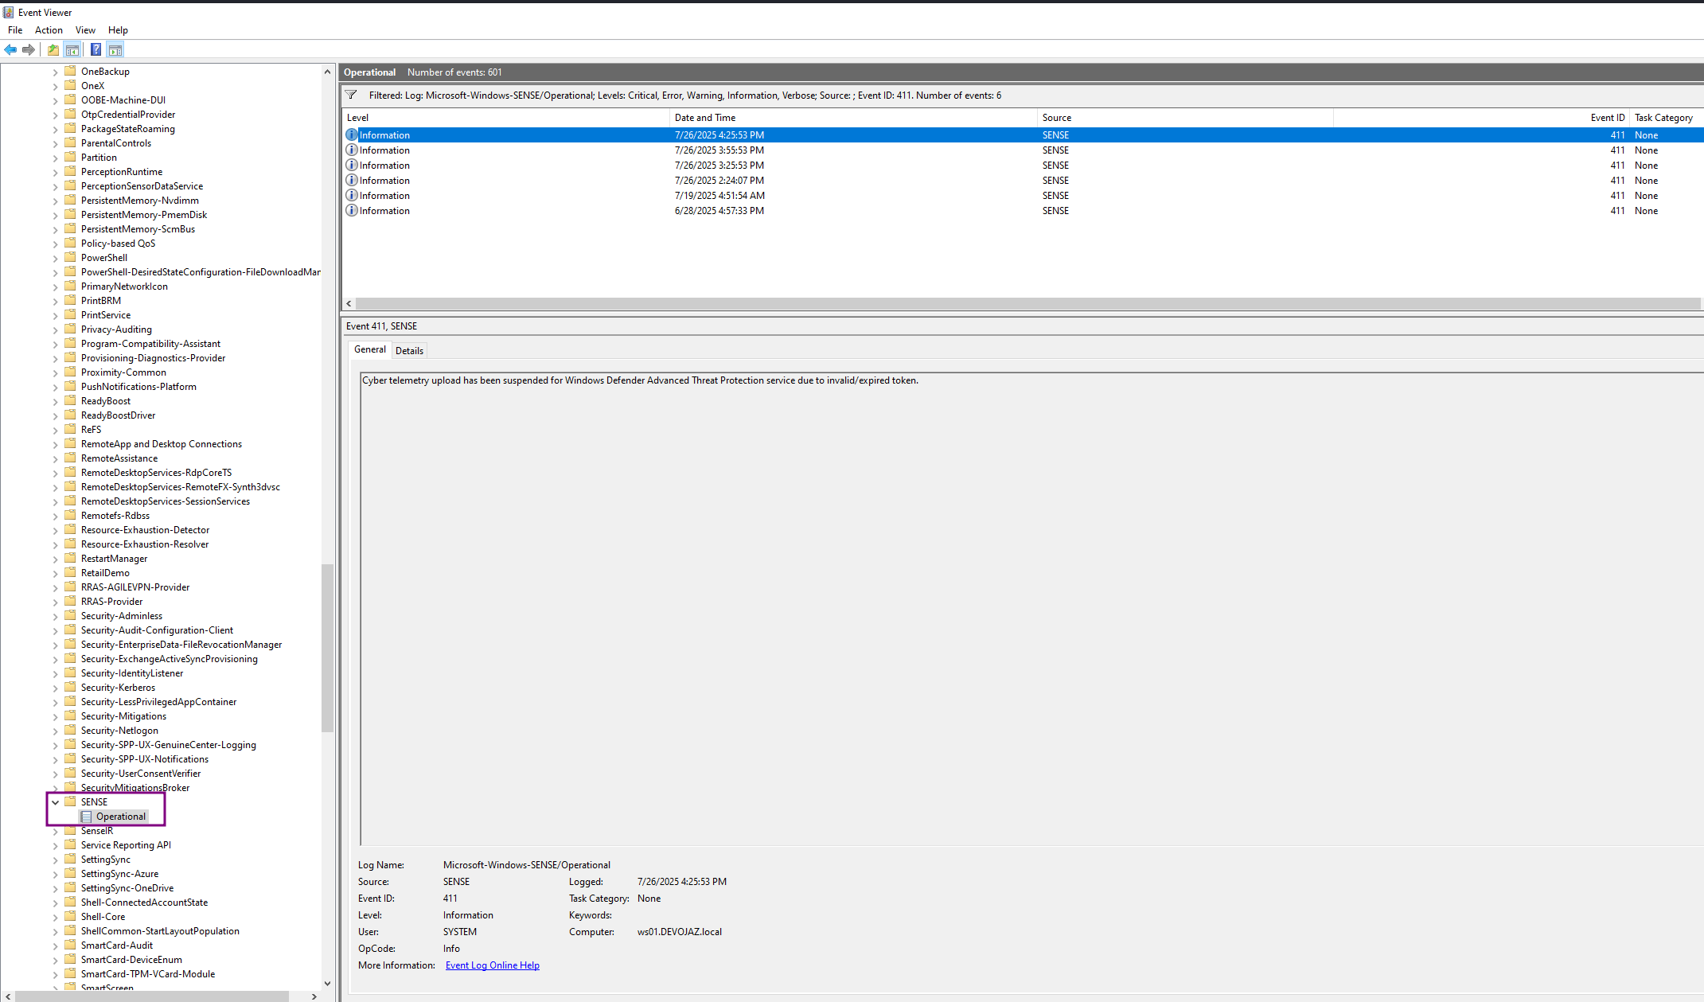This screenshot has height=1002, width=1704.
Task: Click the Event Viewer title bar icon
Action: click(x=8, y=12)
